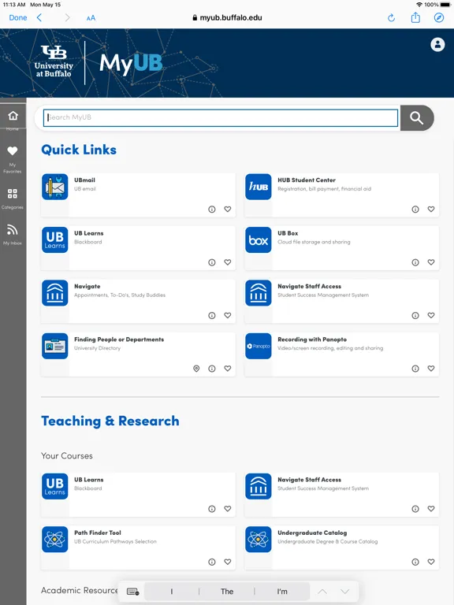Favorite UB Learns in Quick Links
The image size is (454, 605).
[x=228, y=262]
